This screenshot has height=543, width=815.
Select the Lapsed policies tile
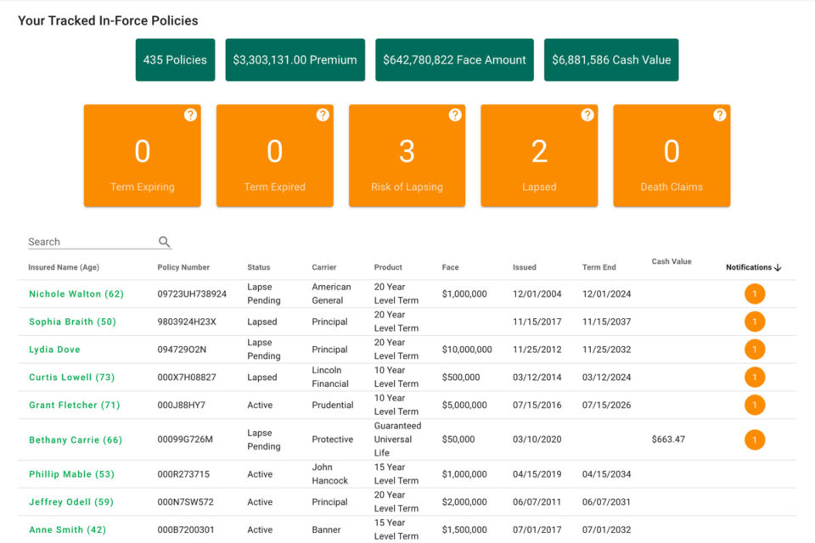[539, 156]
